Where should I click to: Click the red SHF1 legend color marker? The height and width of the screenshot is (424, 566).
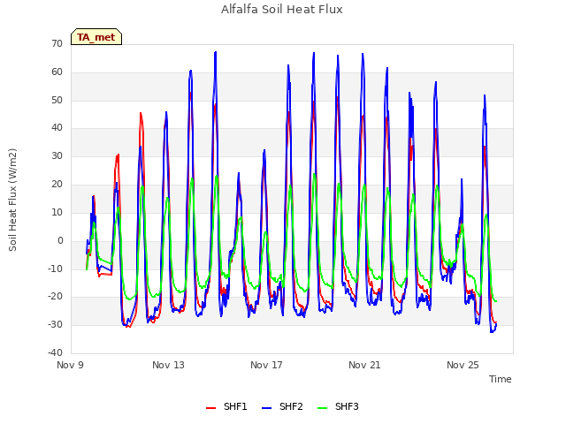point(210,408)
